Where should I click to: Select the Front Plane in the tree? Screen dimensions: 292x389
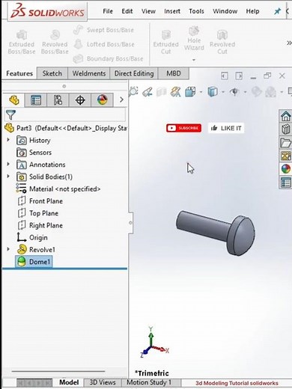40,201
